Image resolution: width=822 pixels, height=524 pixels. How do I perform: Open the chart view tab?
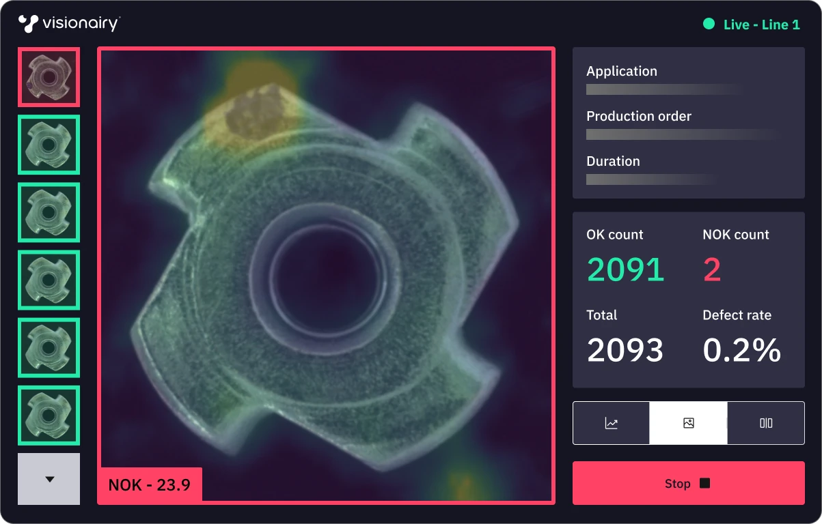click(612, 423)
